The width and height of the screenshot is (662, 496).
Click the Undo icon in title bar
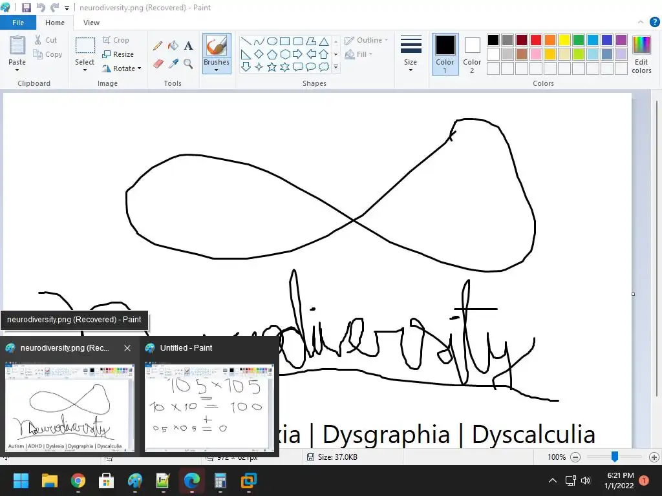(x=41, y=8)
